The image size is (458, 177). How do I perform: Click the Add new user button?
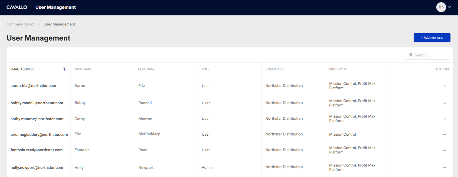(432, 38)
